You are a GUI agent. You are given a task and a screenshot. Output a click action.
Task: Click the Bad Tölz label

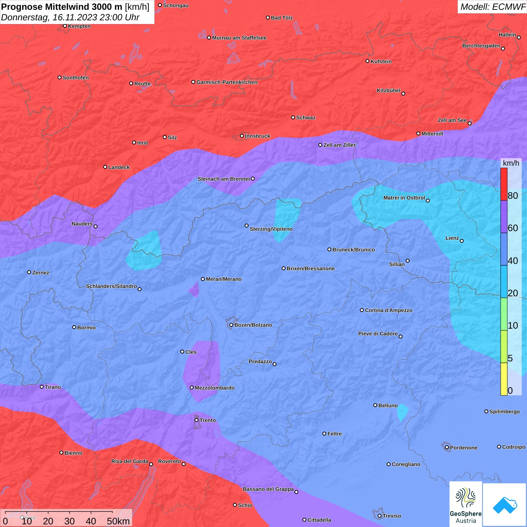point(282,18)
